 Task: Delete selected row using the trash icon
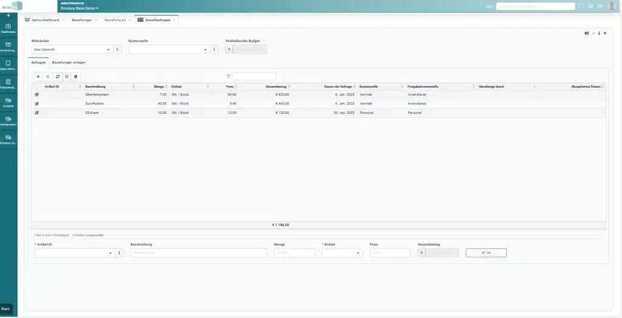tap(47, 76)
